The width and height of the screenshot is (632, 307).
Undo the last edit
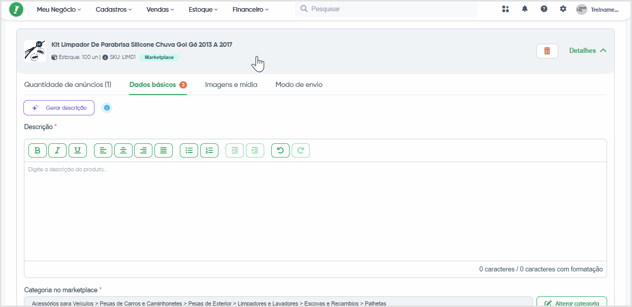pyautogui.click(x=280, y=150)
